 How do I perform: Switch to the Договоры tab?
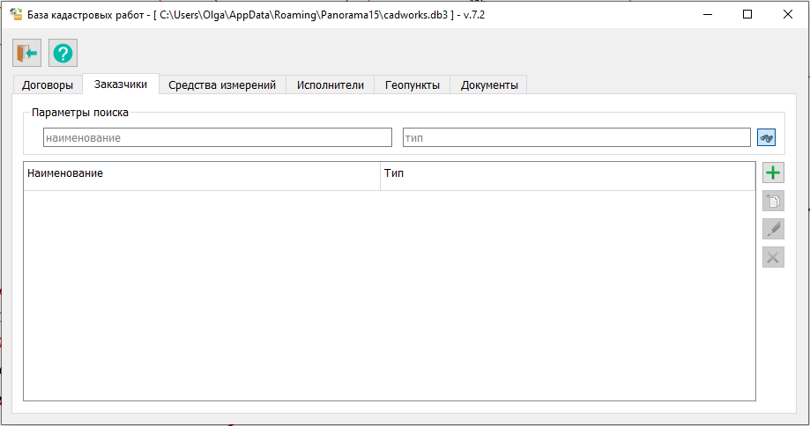tap(48, 85)
